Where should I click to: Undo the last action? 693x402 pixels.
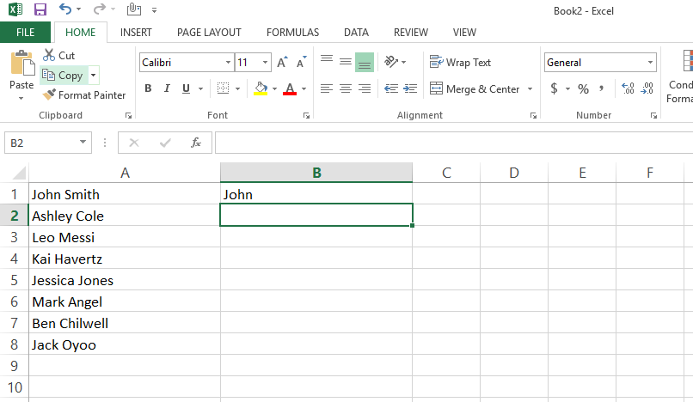click(65, 9)
